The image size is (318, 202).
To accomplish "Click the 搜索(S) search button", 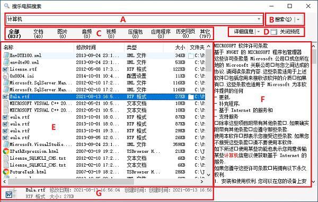I will tap(283, 20).
